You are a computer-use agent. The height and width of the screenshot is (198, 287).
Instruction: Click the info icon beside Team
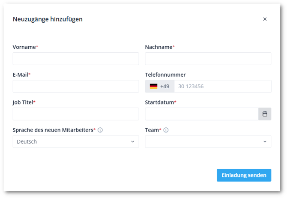click(x=166, y=130)
